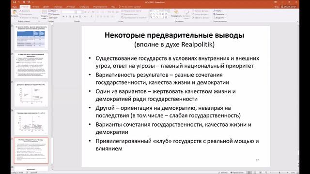The height and width of the screenshot is (174, 310).
Task: Toggle Bold formatting
Action: click(63, 17)
